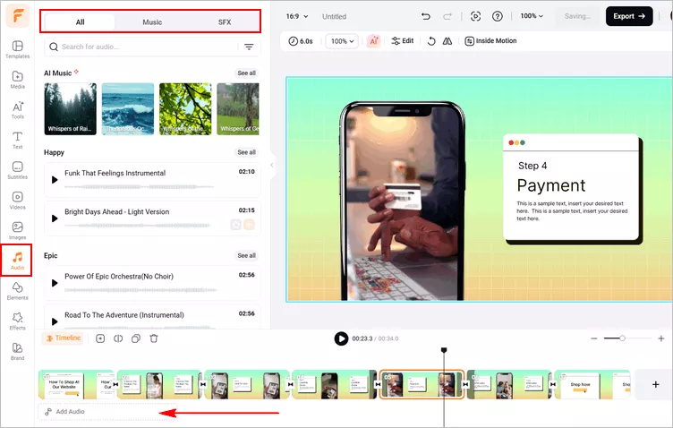This screenshot has width=673, height=428.
Task: Switch to the All audio tab
Action: (x=80, y=21)
